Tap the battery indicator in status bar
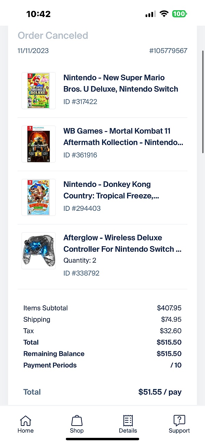The width and height of the screenshot is (205, 444). pos(179,14)
